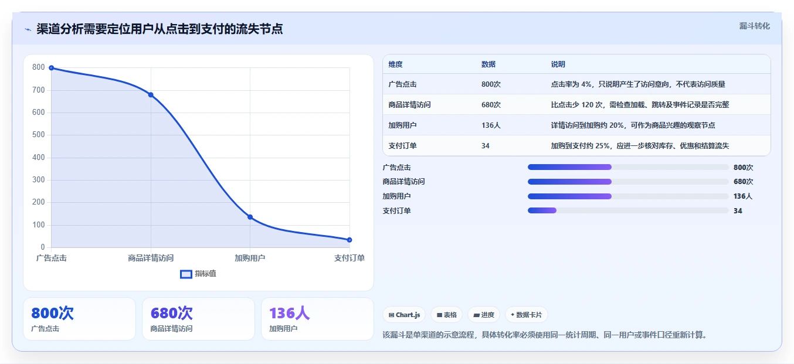Select the 表格 tag

(446, 315)
